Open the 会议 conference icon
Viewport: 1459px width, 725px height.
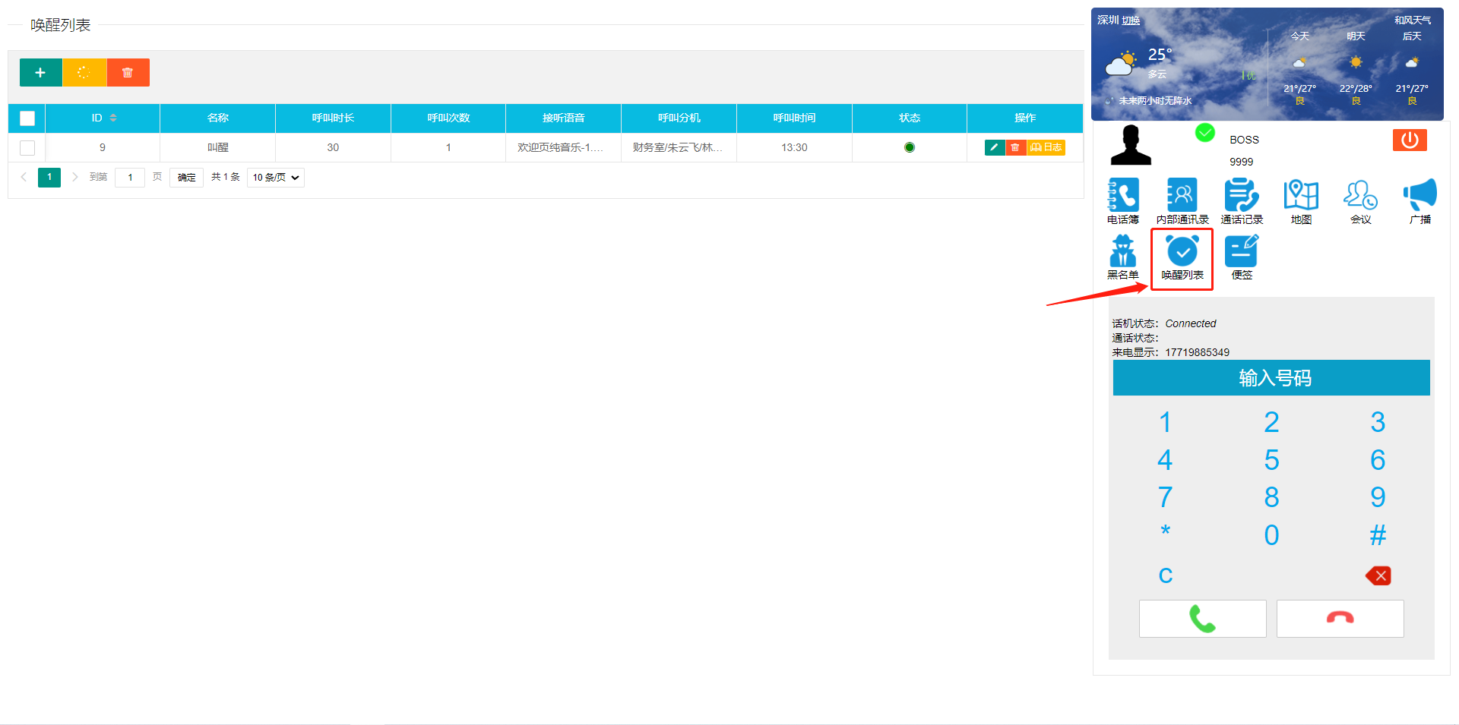point(1360,196)
